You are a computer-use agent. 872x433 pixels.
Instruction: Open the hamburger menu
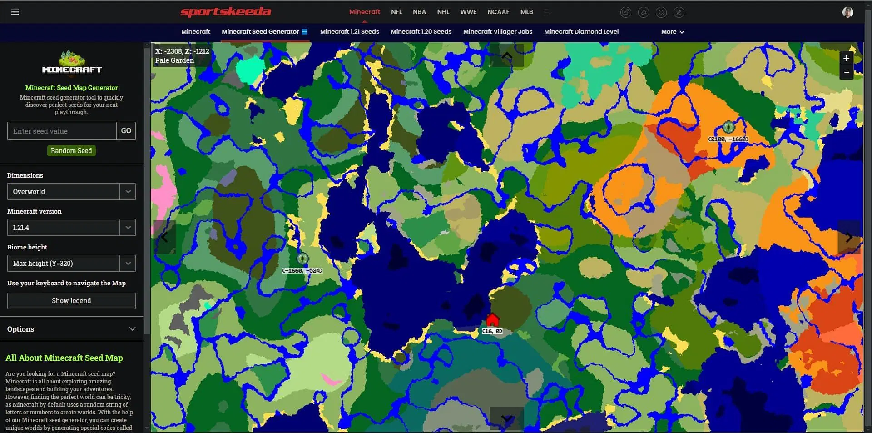coord(15,12)
